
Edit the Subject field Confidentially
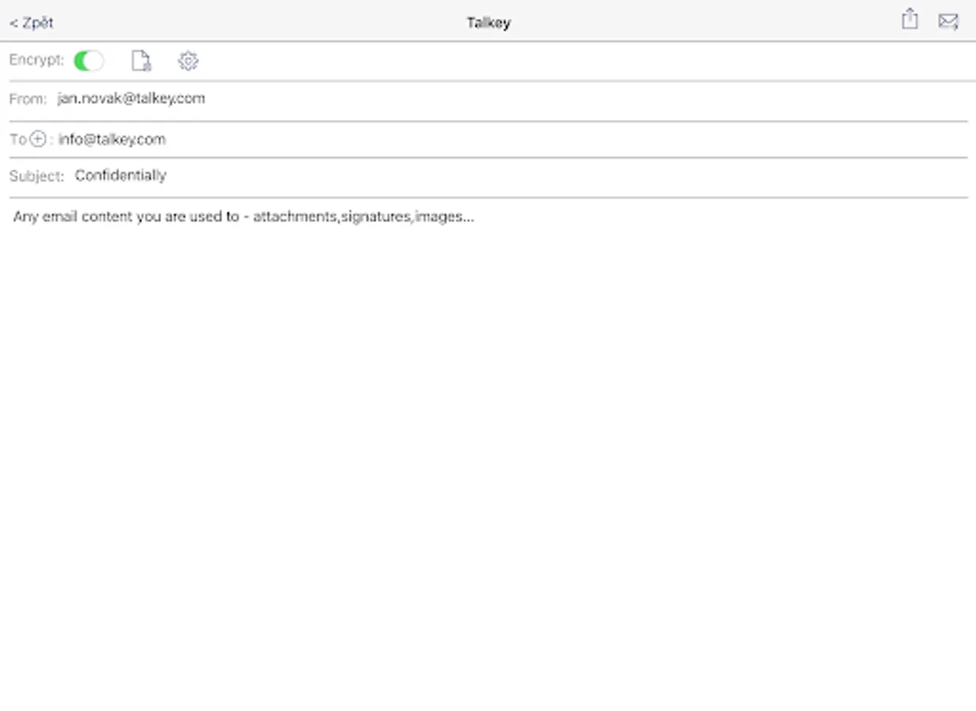point(121,175)
